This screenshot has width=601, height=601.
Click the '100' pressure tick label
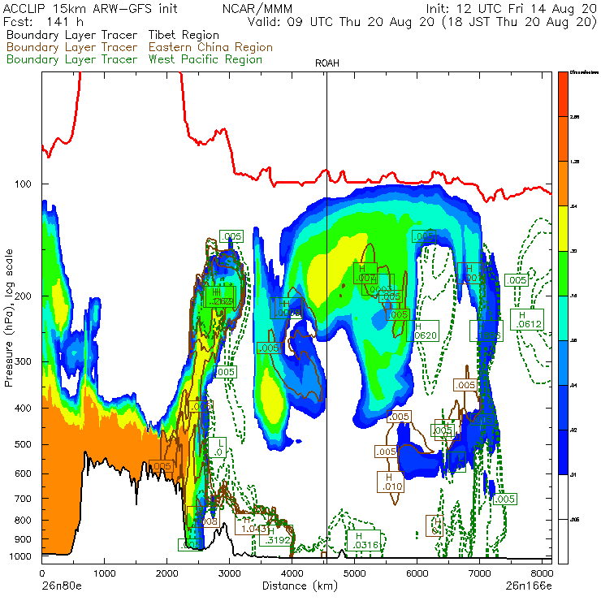23,184
